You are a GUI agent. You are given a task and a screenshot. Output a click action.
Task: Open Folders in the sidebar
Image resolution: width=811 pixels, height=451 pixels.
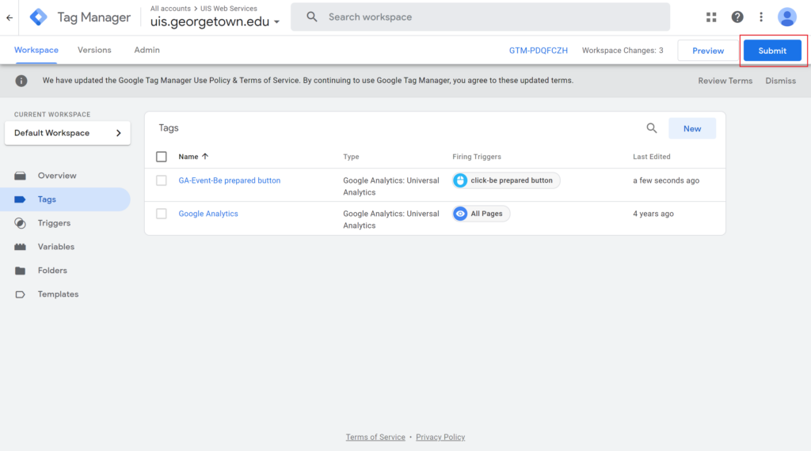(x=52, y=271)
